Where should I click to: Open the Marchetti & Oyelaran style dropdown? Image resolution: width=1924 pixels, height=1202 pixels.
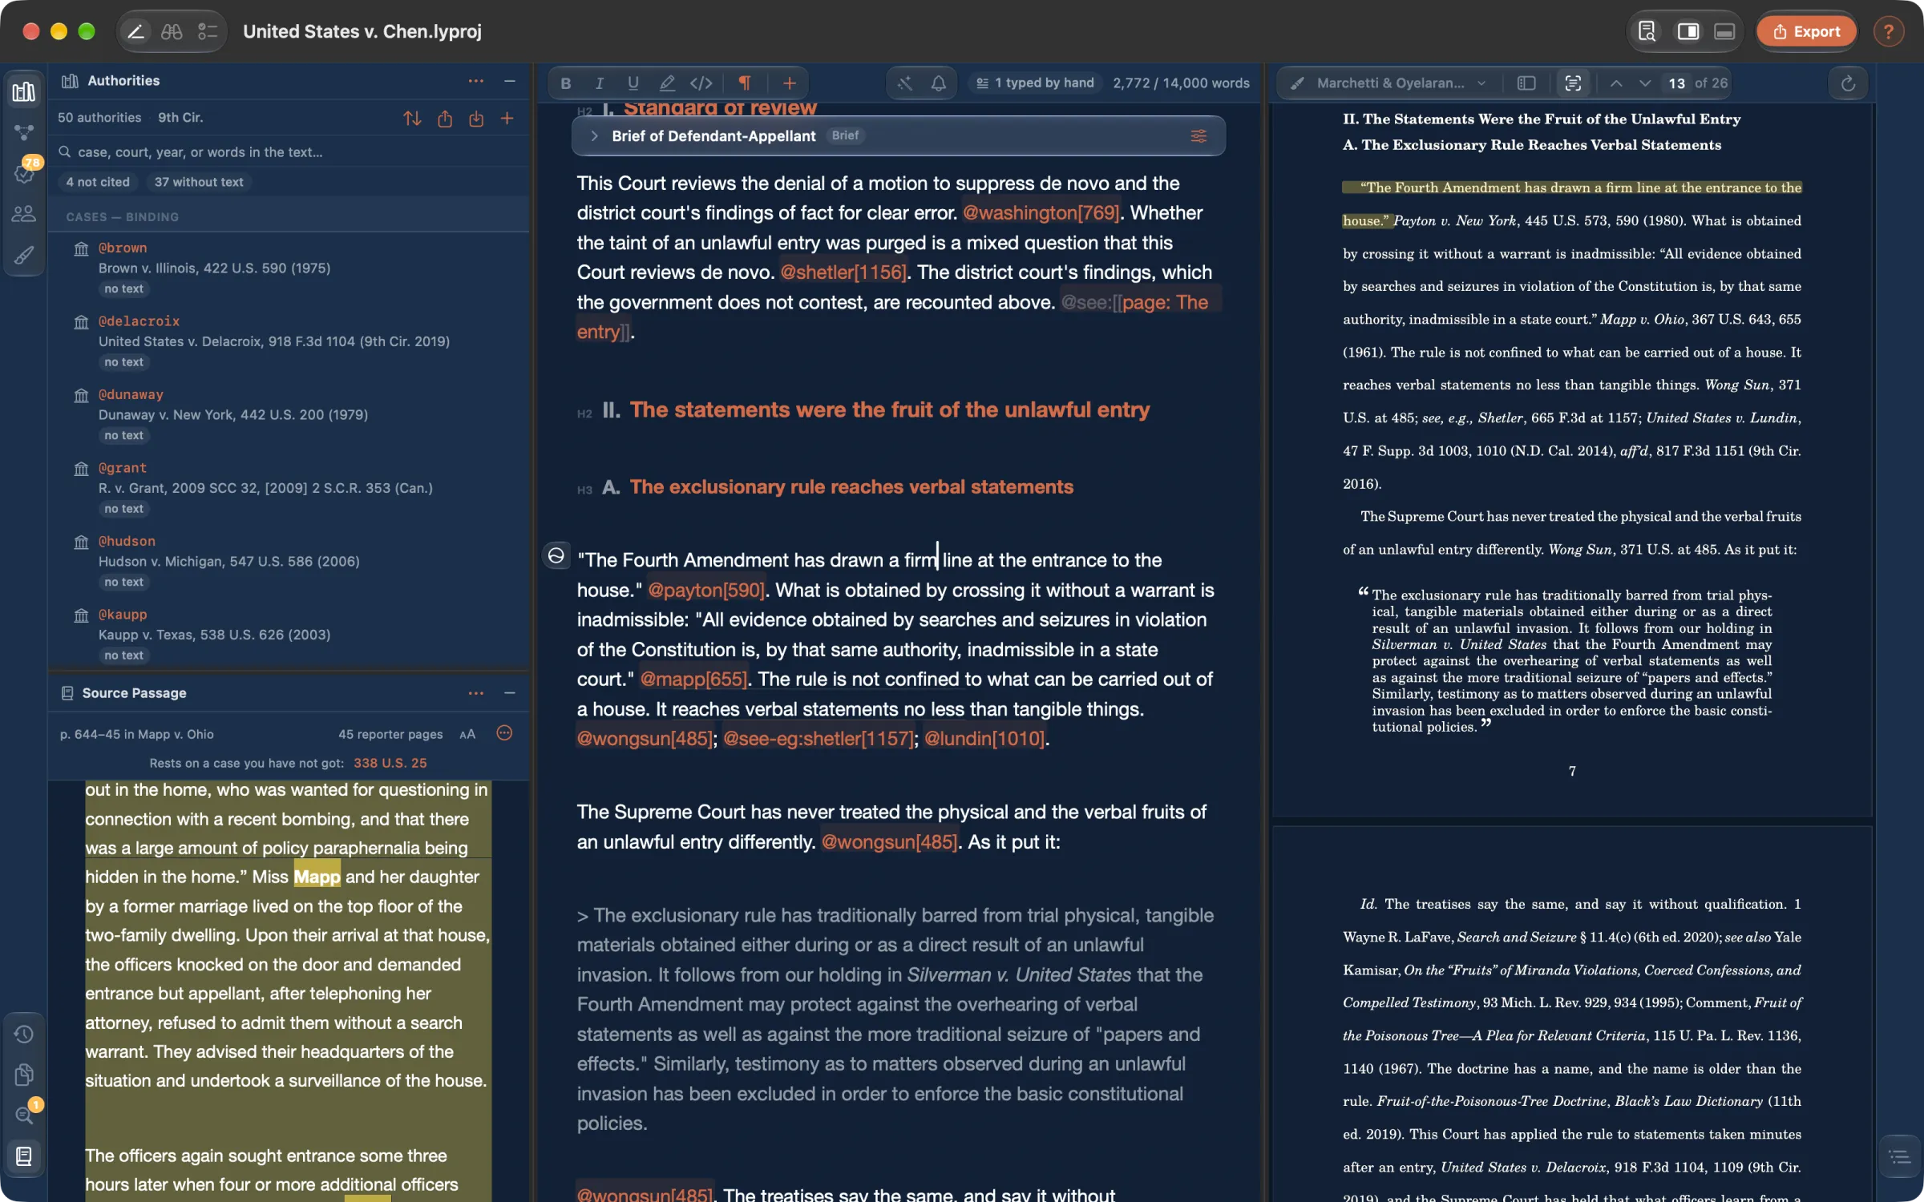coord(1389,83)
